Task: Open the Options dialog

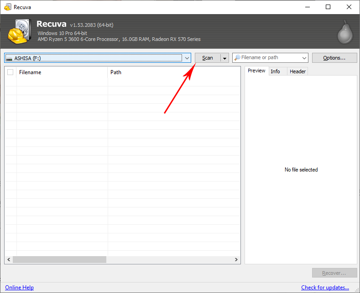Action: 334,58
